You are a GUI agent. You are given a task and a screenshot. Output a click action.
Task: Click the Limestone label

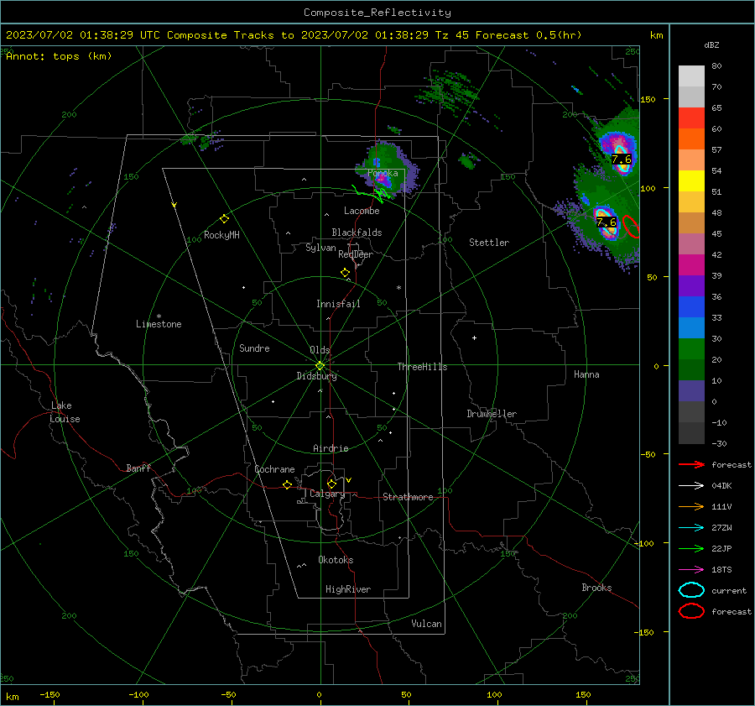tap(159, 324)
